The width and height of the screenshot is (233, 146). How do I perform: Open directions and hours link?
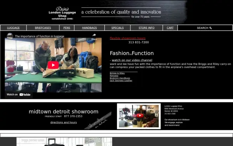pos(64,122)
